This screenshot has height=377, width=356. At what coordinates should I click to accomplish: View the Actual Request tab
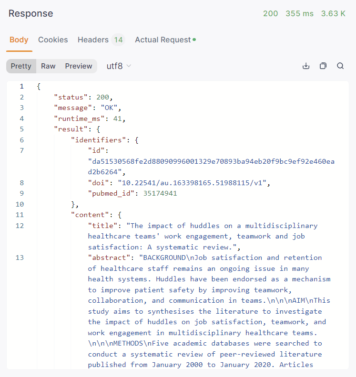(163, 40)
